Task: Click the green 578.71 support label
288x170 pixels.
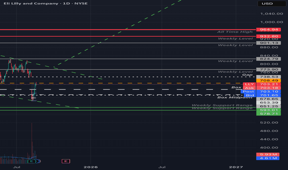Action: (x=269, y=114)
